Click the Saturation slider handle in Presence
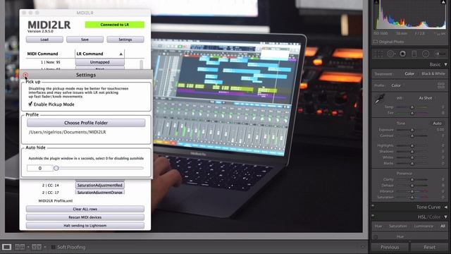This screenshot has height=254, width=451. point(412,198)
